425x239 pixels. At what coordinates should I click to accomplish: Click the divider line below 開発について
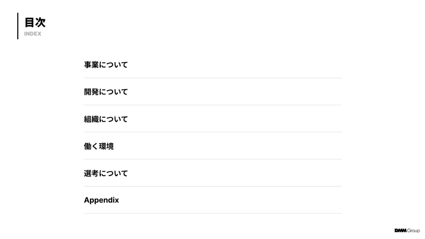(212, 105)
